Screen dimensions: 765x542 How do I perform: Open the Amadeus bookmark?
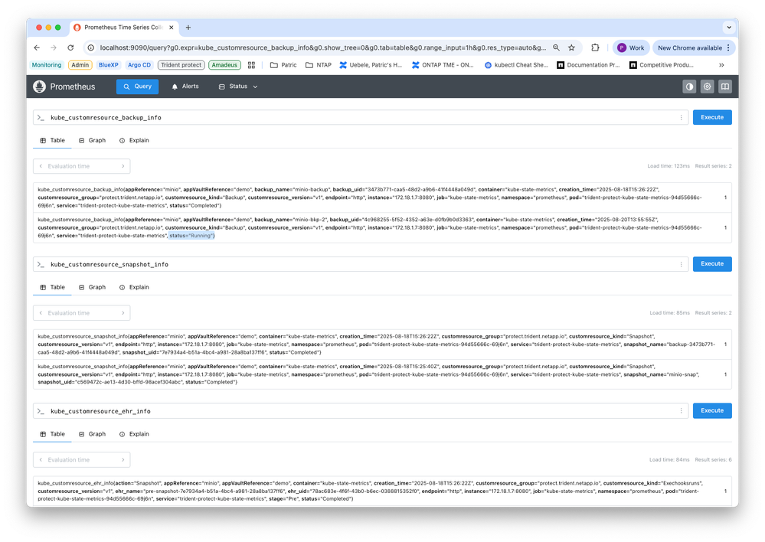point(224,65)
